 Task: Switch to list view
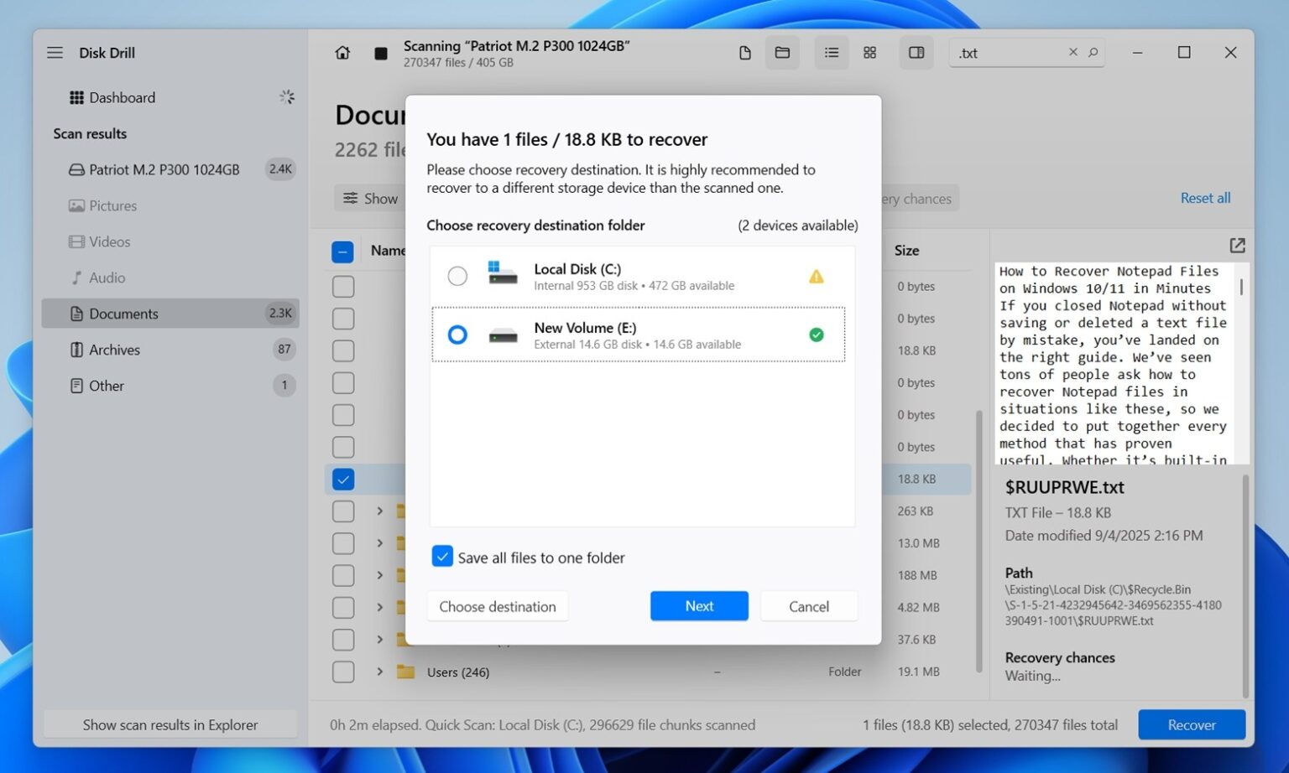point(831,52)
